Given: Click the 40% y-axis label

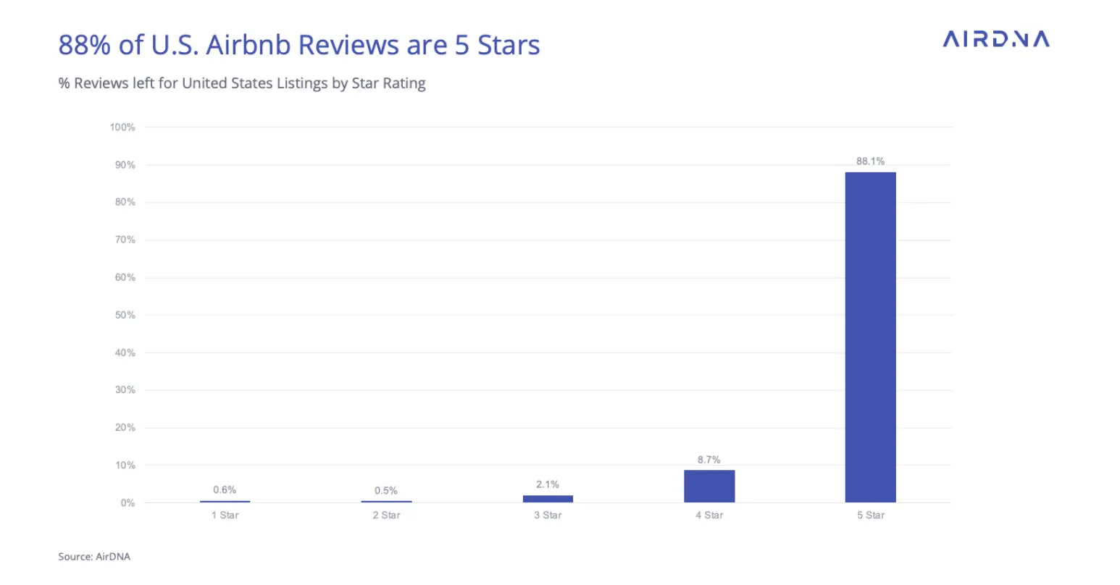Looking at the screenshot, I should click(125, 353).
